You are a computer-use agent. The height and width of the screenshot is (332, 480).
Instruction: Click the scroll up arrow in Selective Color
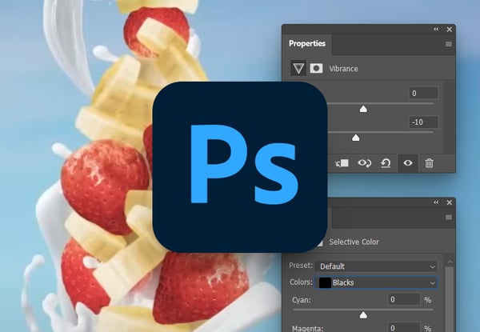[x=450, y=262]
